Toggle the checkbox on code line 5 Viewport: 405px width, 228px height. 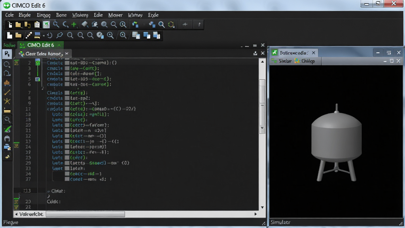(x=67, y=79)
